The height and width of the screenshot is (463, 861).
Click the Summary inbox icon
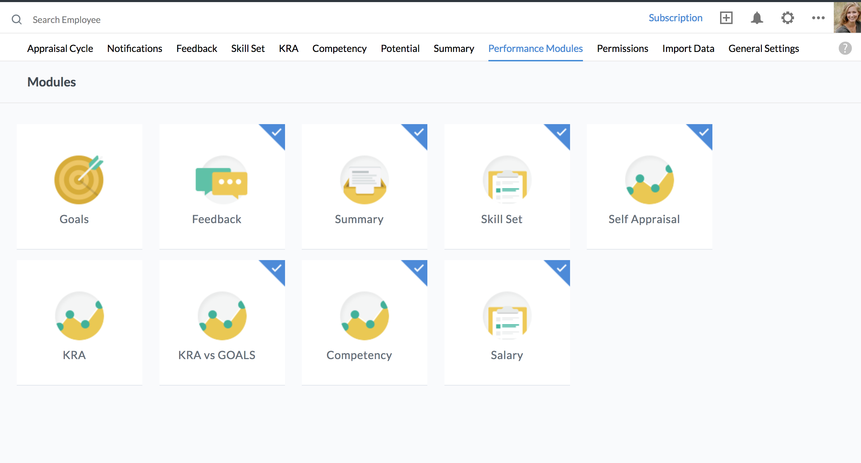point(365,180)
